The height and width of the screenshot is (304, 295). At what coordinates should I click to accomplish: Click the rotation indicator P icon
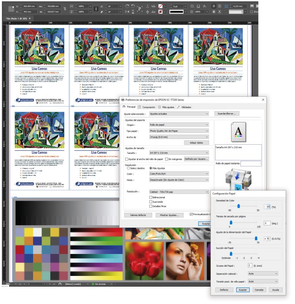140,9
